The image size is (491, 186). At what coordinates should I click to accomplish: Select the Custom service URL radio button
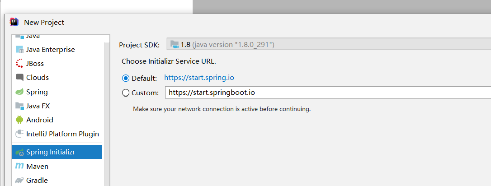[126, 93]
